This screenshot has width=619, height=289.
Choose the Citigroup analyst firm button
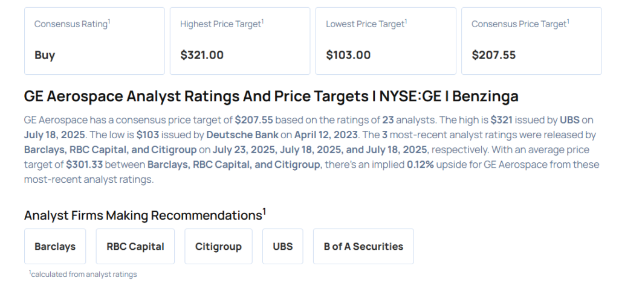(218, 246)
